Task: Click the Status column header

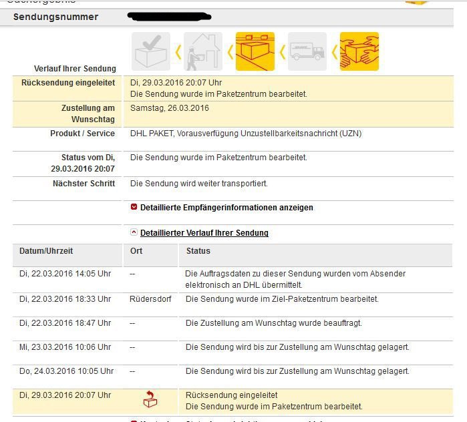Action: (198, 251)
